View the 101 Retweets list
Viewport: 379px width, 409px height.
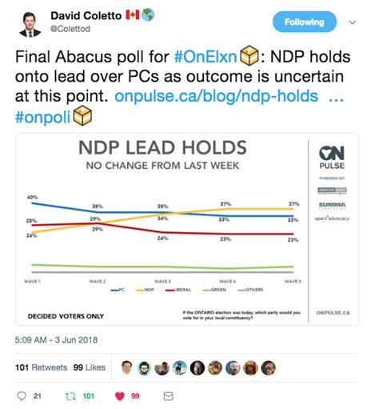point(42,367)
